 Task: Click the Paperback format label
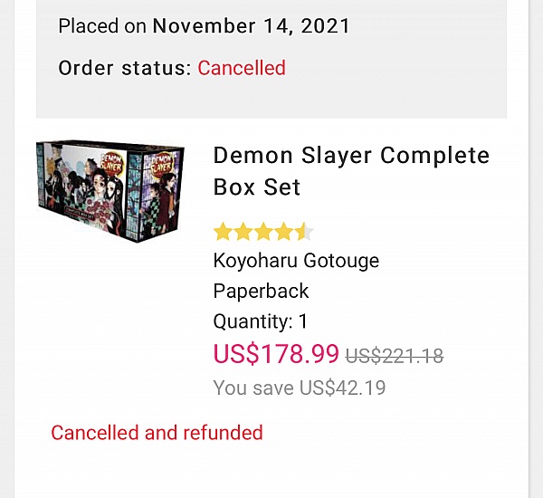[261, 291]
